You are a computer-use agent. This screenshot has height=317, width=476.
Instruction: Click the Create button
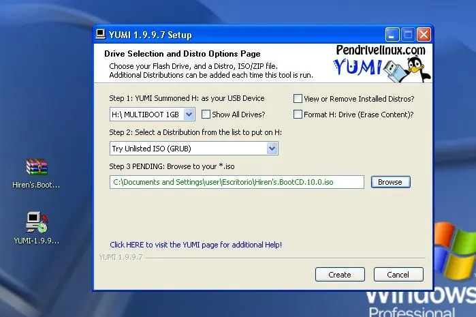pos(340,275)
